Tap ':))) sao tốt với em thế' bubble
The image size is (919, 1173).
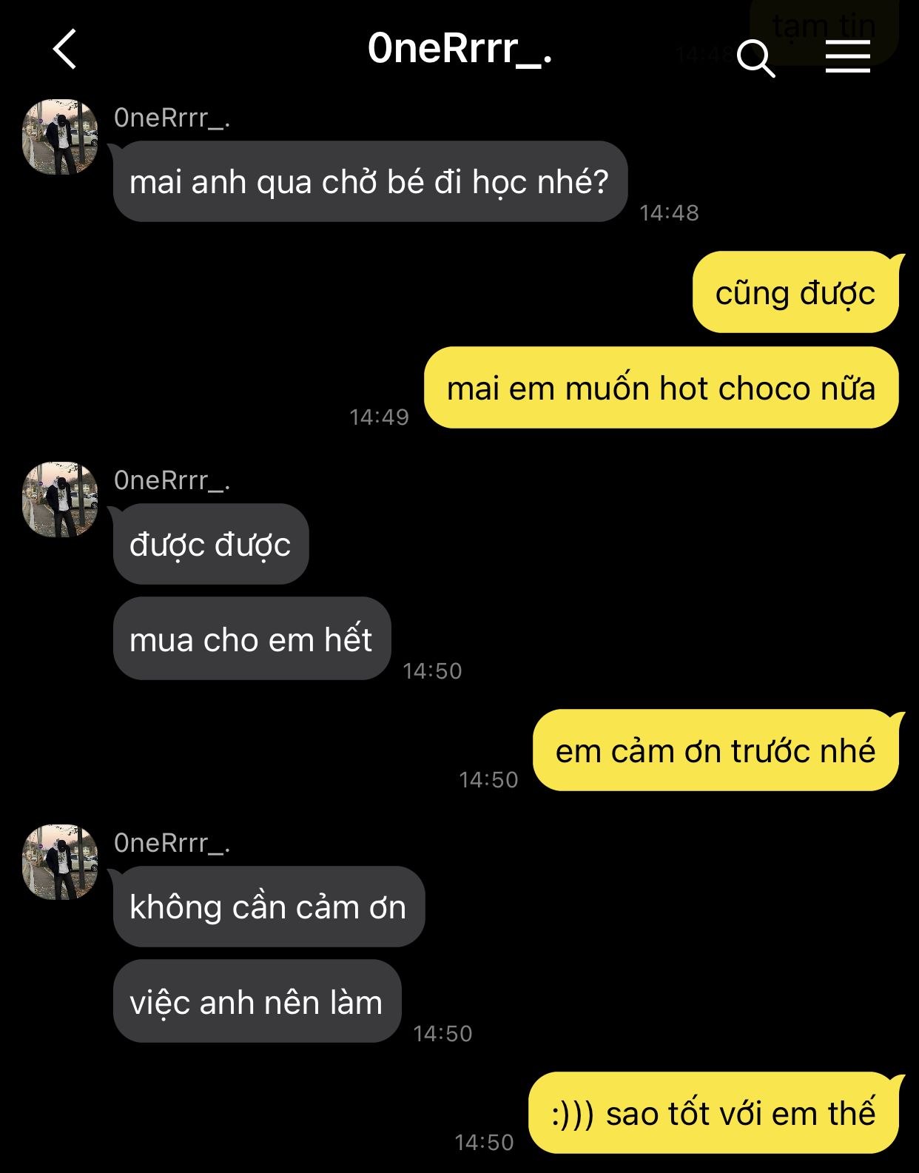click(x=714, y=1113)
